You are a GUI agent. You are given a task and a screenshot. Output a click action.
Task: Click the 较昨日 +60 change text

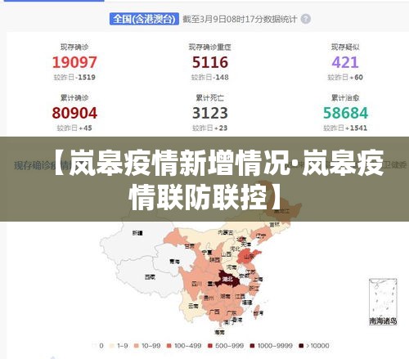click(345, 77)
